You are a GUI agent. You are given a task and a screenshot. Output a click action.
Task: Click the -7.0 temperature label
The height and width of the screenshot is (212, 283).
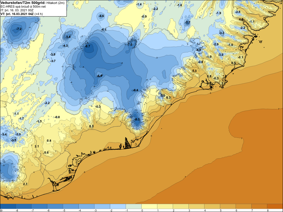point(130,44)
